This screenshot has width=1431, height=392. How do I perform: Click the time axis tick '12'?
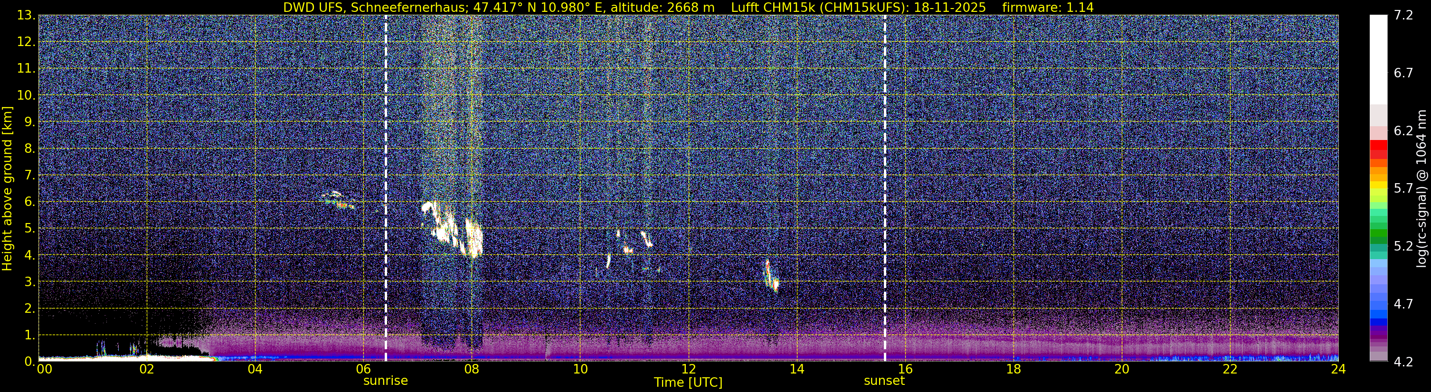(x=688, y=370)
